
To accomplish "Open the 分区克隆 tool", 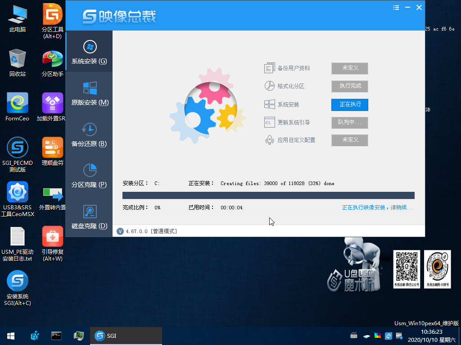I will (x=89, y=175).
